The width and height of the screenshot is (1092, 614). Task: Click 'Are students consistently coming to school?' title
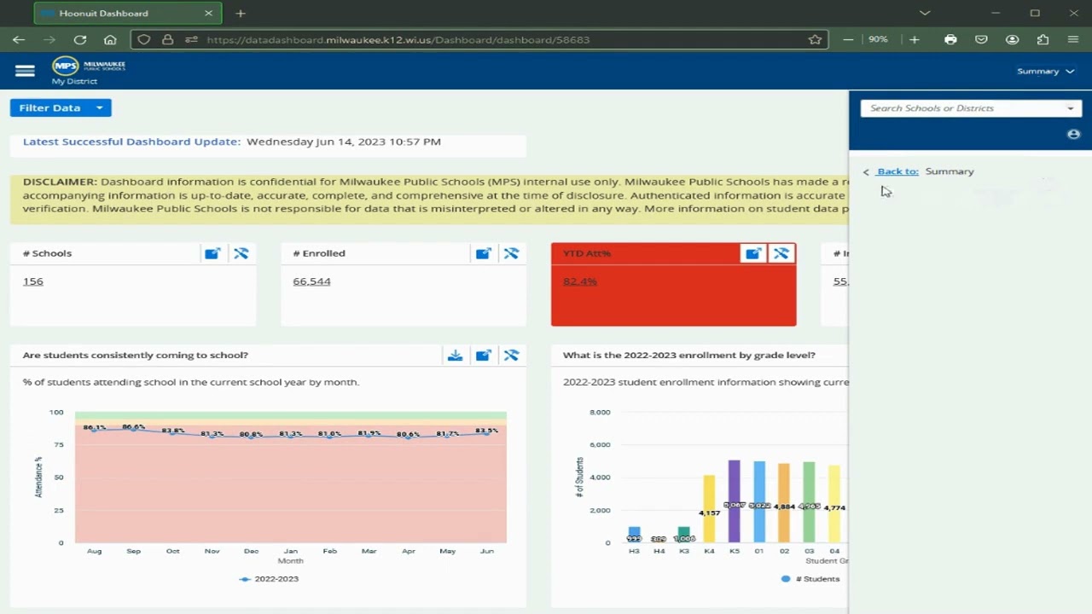click(x=136, y=356)
